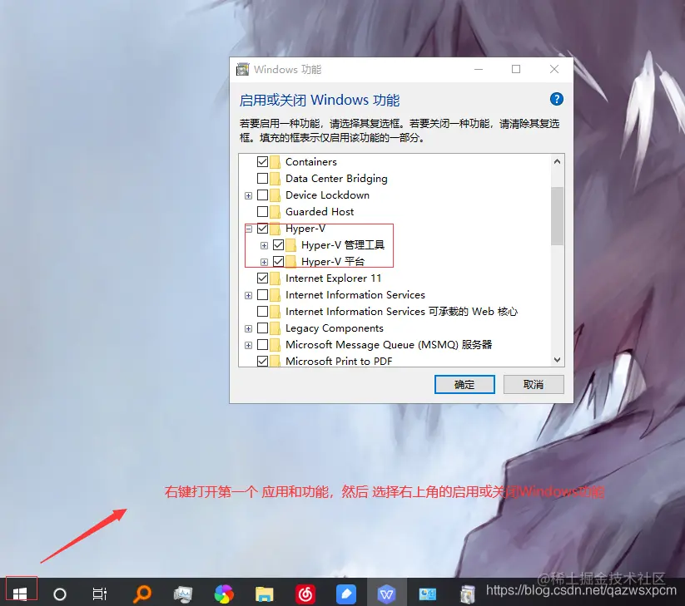Check the Microsoft Message Queue (MSMQ) checkbox
This screenshot has height=606, width=685.
(262, 345)
